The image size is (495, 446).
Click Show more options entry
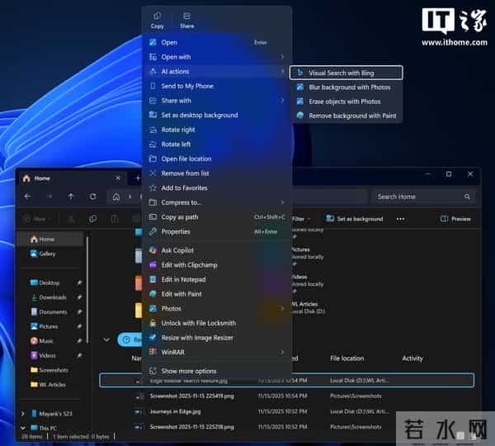(217, 371)
